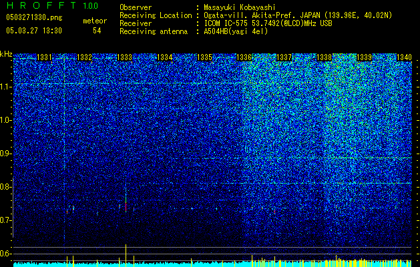Click the meteor label
The width and height of the screenshot is (420, 267).
point(95,21)
